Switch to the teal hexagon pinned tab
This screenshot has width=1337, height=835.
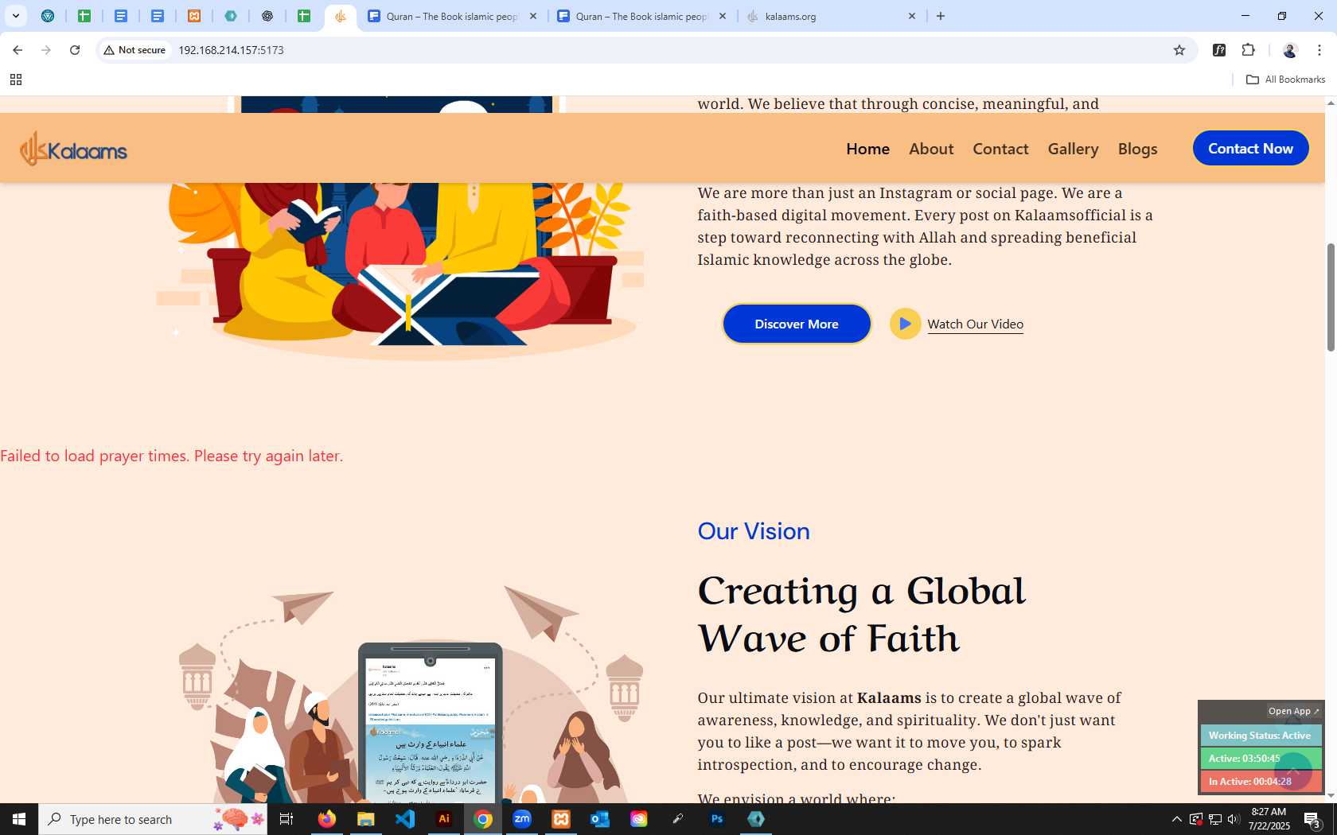click(231, 16)
